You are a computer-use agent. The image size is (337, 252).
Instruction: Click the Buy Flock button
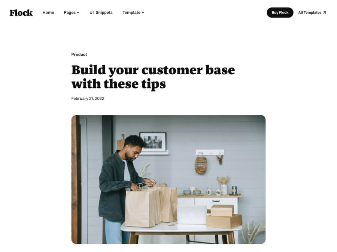tap(280, 12)
